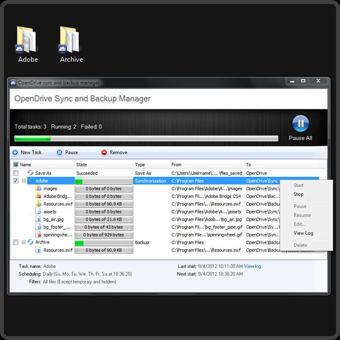Click the sync icon beside Save As task

pyautogui.click(x=31, y=173)
